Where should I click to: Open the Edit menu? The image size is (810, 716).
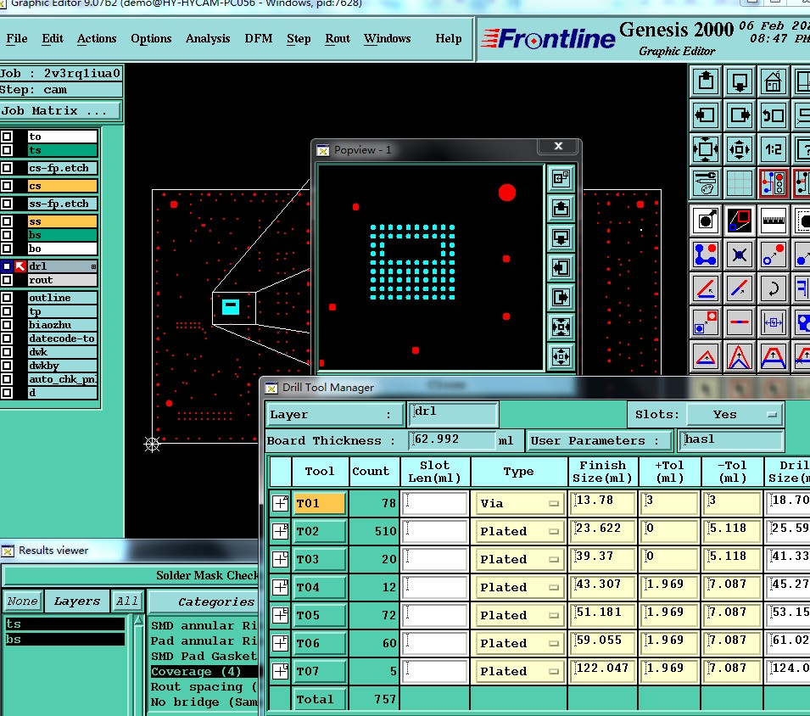tap(53, 39)
